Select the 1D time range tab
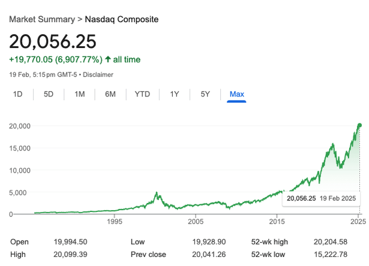Viewport: 369px width, 266px height. pyautogui.click(x=18, y=94)
